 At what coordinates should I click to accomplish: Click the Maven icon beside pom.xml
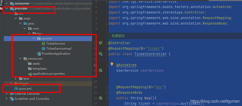click(16, 89)
